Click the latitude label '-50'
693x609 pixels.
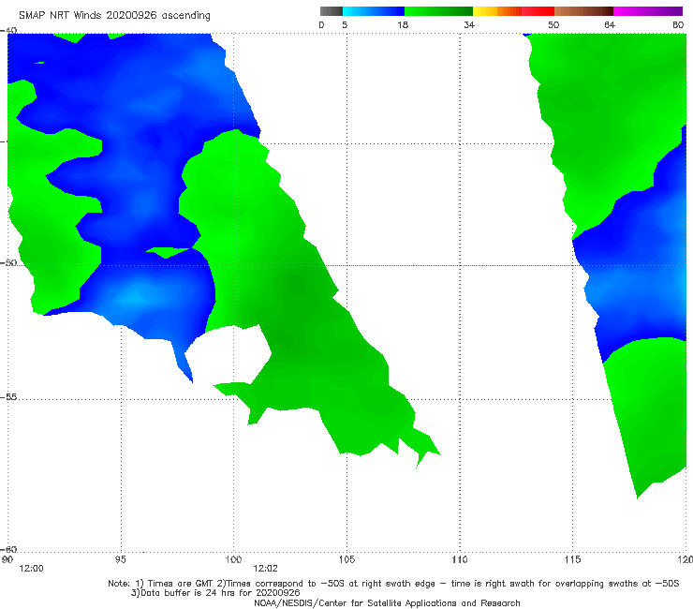pyautogui.click(x=8, y=262)
